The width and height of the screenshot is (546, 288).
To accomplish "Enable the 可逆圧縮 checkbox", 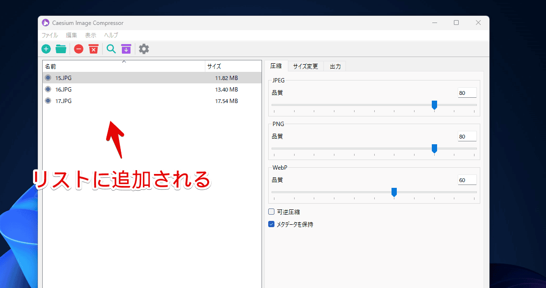I will tap(271, 211).
